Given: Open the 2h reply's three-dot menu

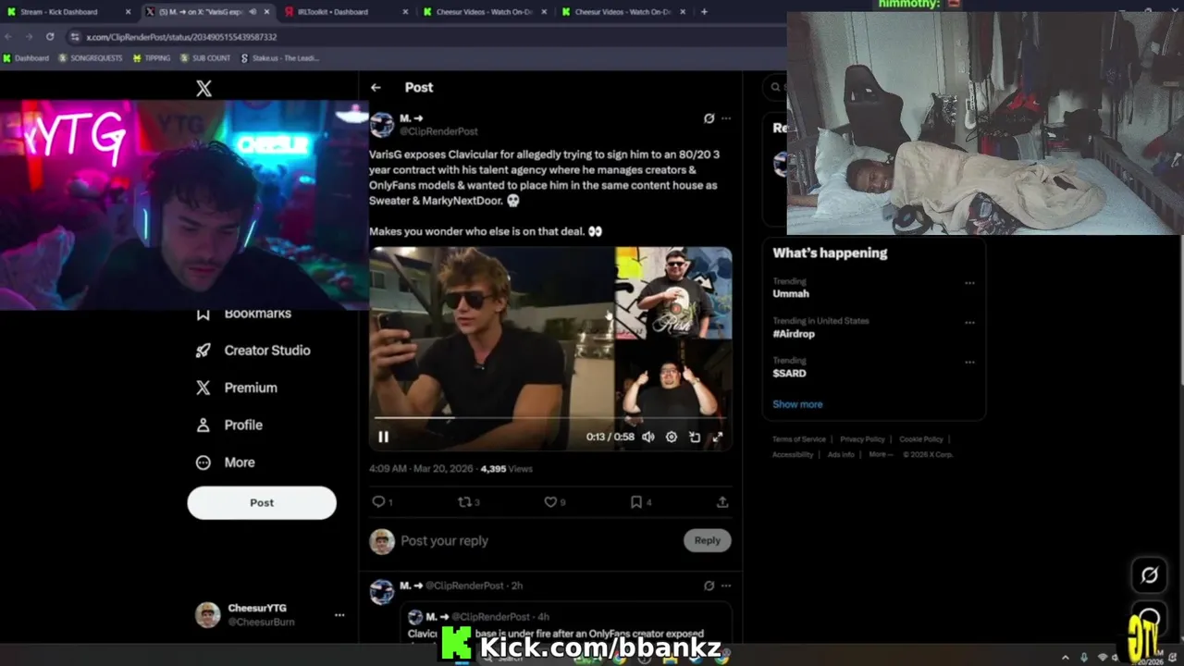Looking at the screenshot, I should pyautogui.click(x=726, y=586).
